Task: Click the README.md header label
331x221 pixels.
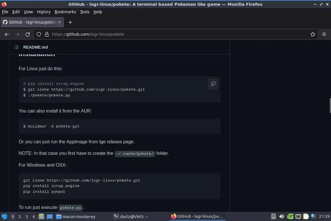Action: point(35,47)
